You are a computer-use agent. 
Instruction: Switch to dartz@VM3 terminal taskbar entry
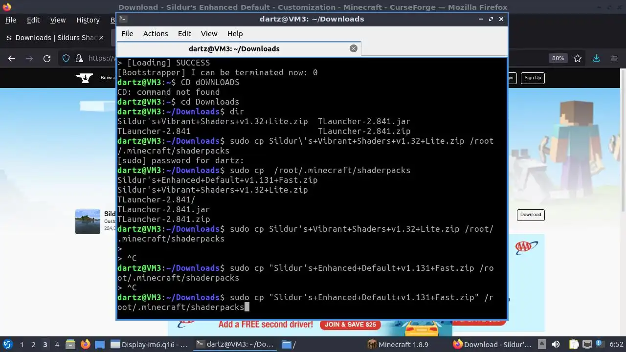(236, 344)
